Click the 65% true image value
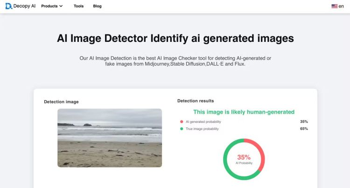This screenshot has width=350, height=188. 304,128
